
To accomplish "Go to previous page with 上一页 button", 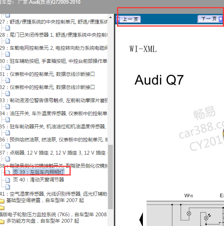I will [x=128, y=19].
